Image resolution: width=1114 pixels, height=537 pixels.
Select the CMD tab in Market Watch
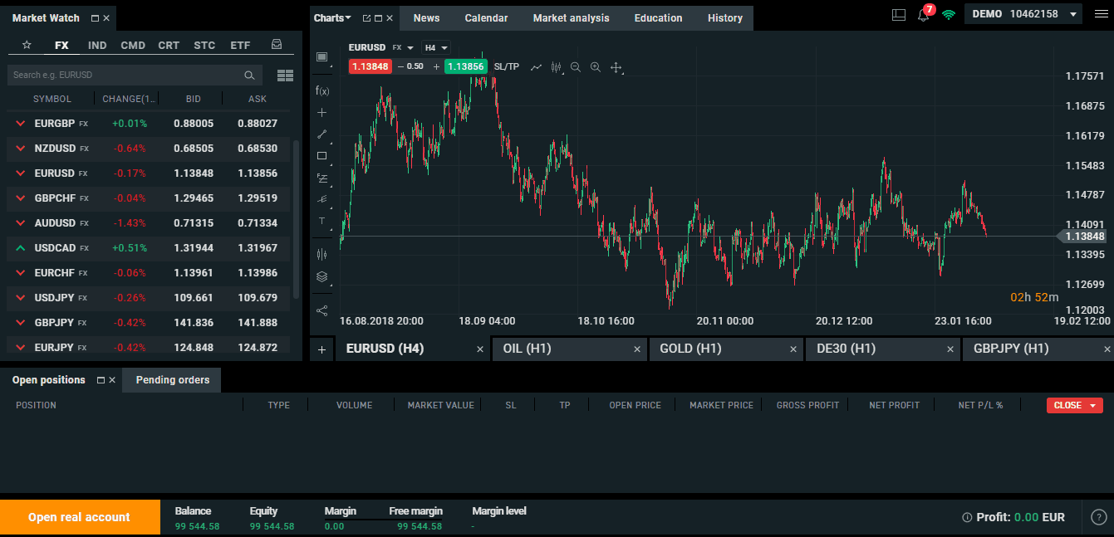tap(133, 45)
